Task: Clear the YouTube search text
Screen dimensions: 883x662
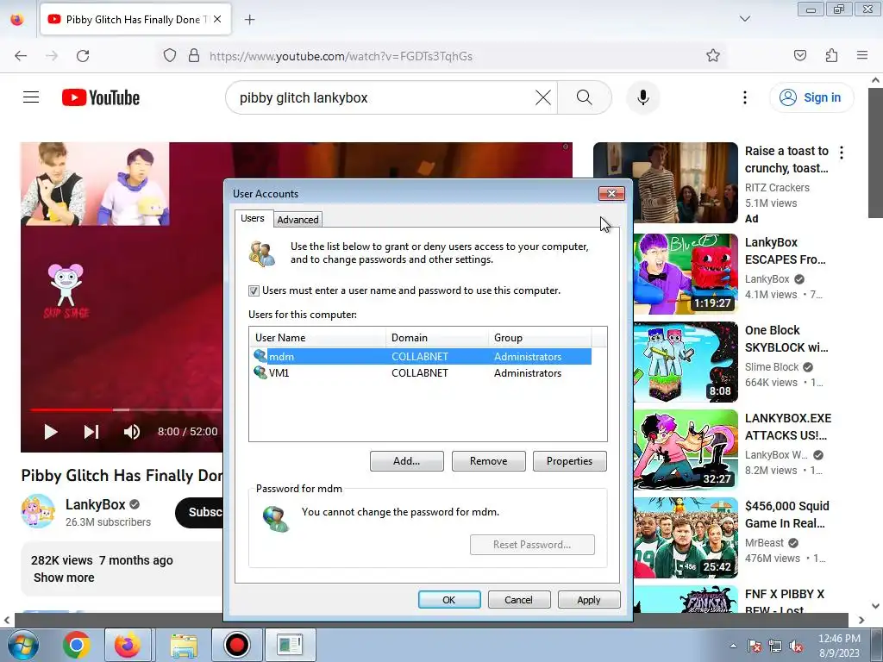Action: tap(543, 97)
